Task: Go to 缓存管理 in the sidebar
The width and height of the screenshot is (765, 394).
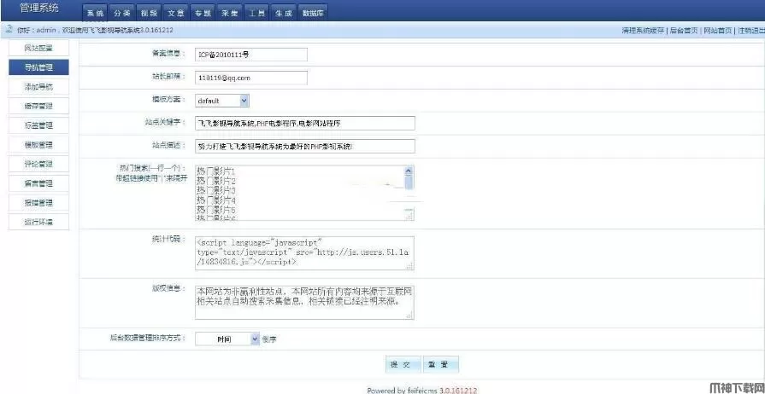Action: pos(39,106)
